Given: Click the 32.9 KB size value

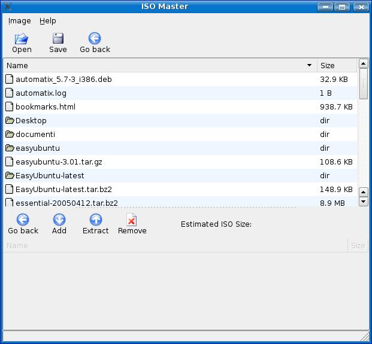Looking at the screenshot, I should tap(334, 79).
